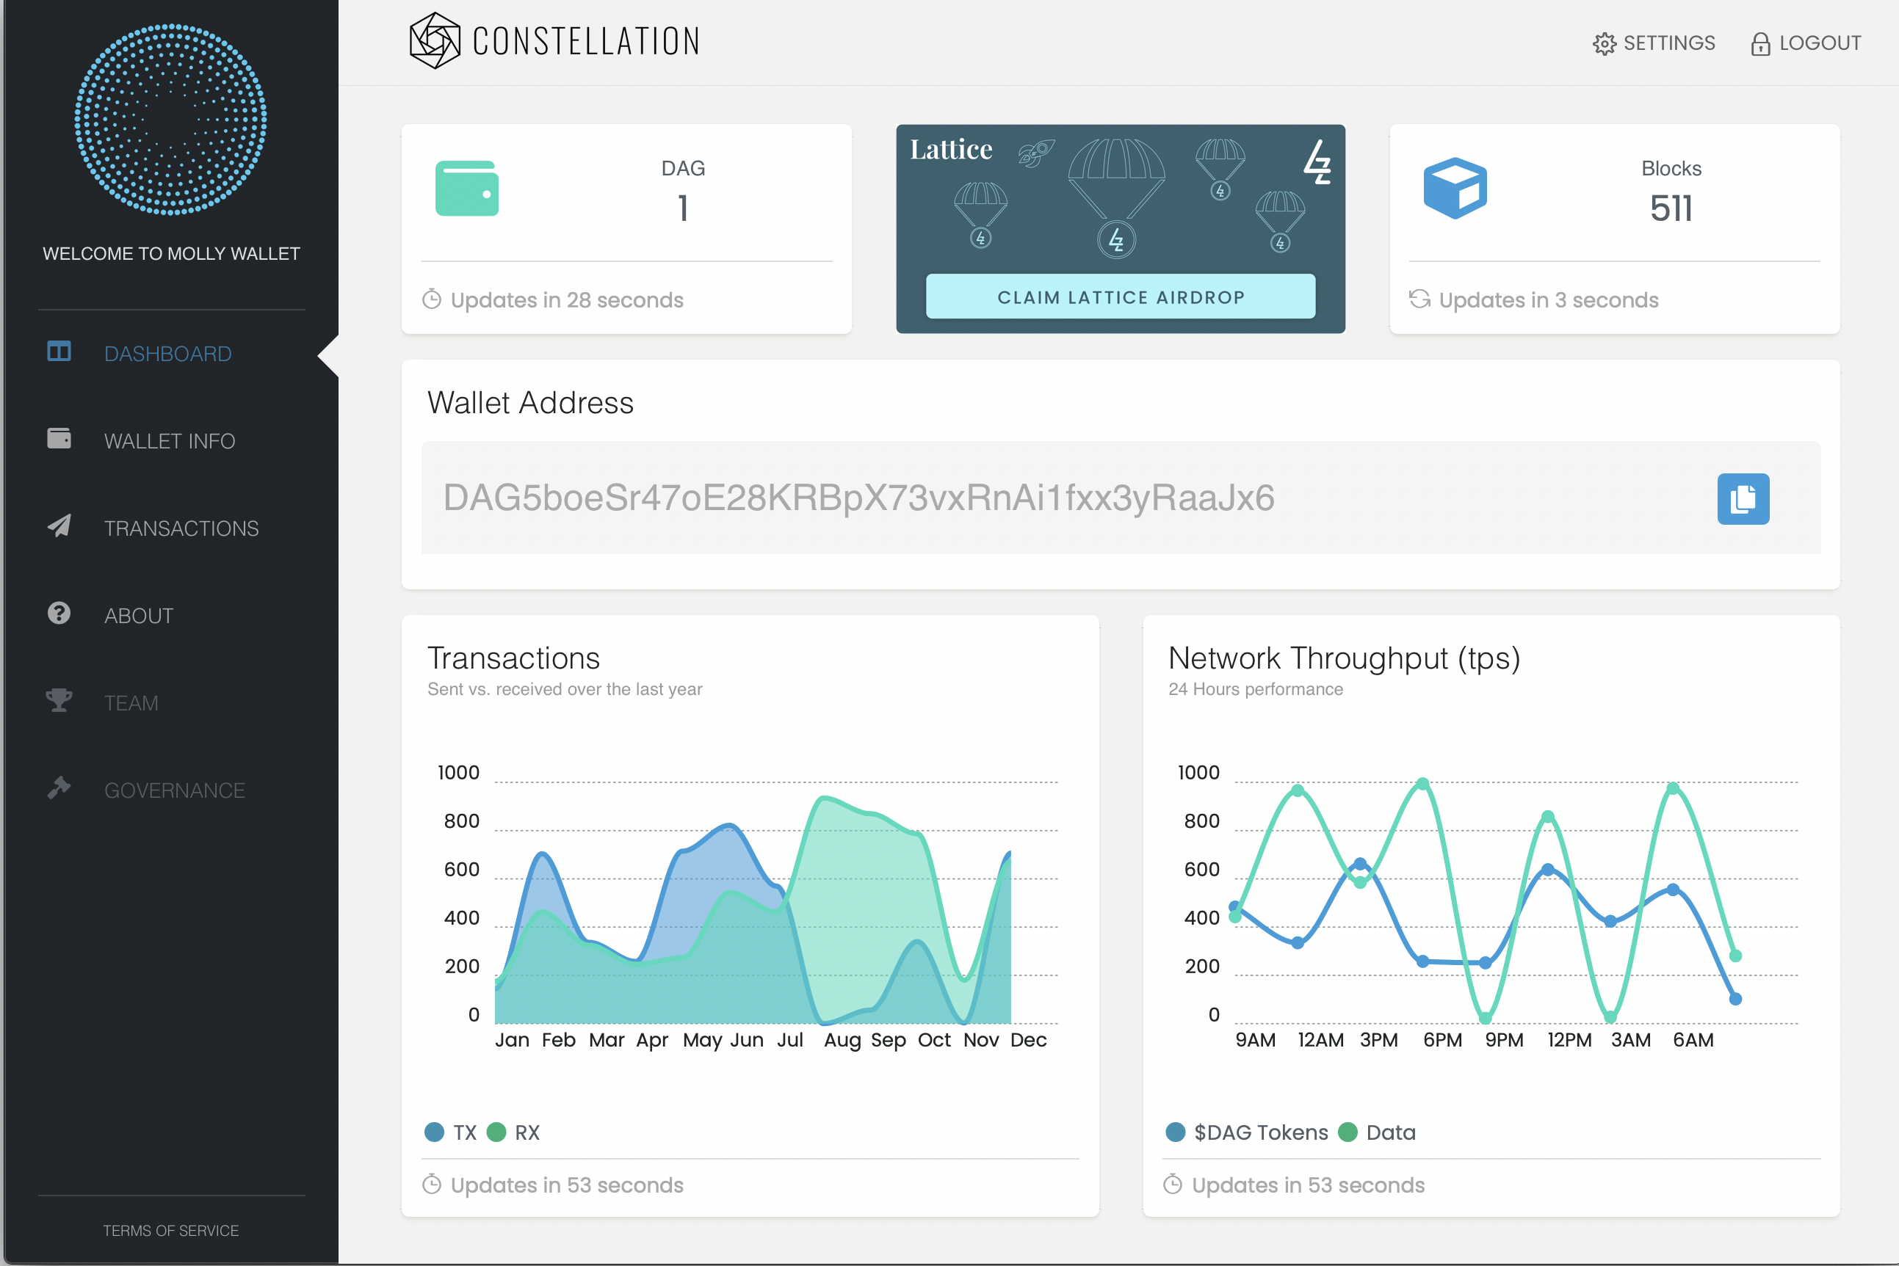This screenshot has height=1266, width=1899.
Task: Click the Lattice rocket icon
Action: click(1036, 153)
